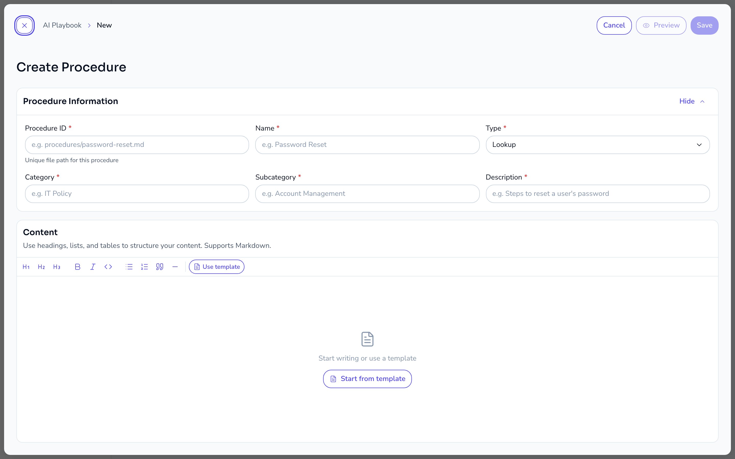Click 'Start writing or use a template' text
The width and height of the screenshot is (735, 459).
[x=367, y=358]
